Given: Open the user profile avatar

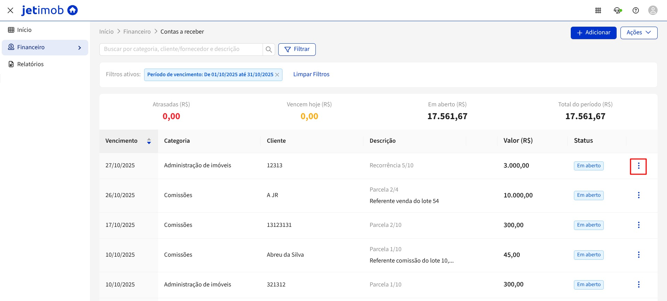Looking at the screenshot, I should [x=653, y=10].
